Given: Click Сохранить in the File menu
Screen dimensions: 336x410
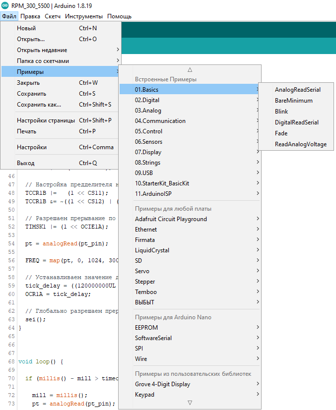Looking at the screenshot, I should [32, 94].
